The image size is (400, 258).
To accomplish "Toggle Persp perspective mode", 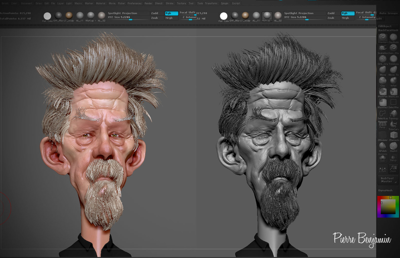I will [382, 125].
